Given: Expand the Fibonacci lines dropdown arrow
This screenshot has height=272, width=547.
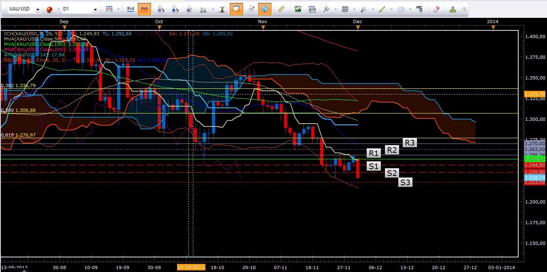Looking at the screenshot, I should coord(353,9).
